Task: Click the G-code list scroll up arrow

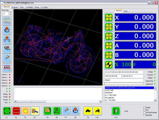Action: coord(155,88)
